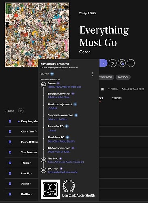148x203 pixels.
Task: Open the artist link Goose
Action: (85, 52)
